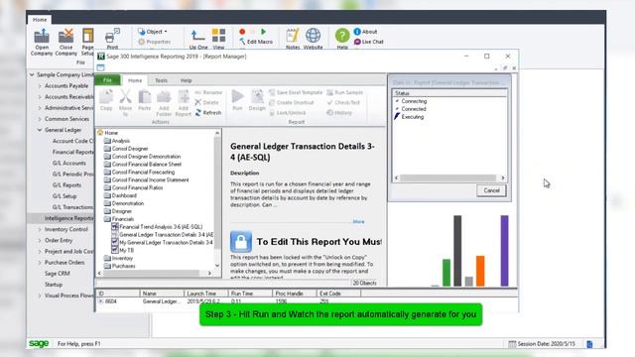
Task: Click Launch Time column header
Action: click(206, 294)
